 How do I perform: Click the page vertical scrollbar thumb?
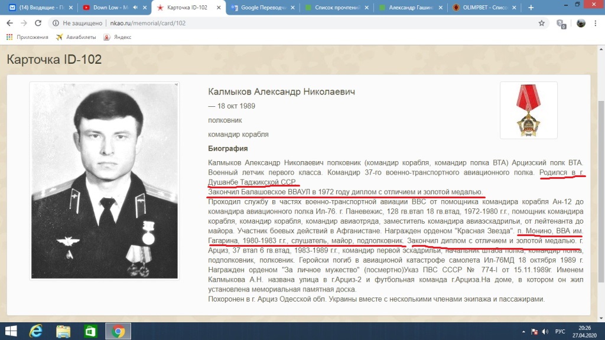click(601, 191)
